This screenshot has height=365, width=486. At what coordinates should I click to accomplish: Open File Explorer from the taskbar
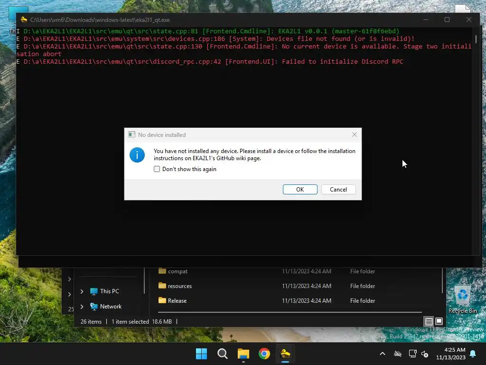[x=243, y=354]
